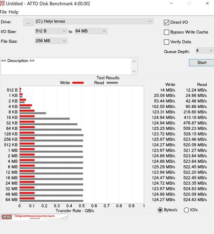This screenshot has height=234, width=214.
Task: Click the Test Results heading
Action: point(108,78)
